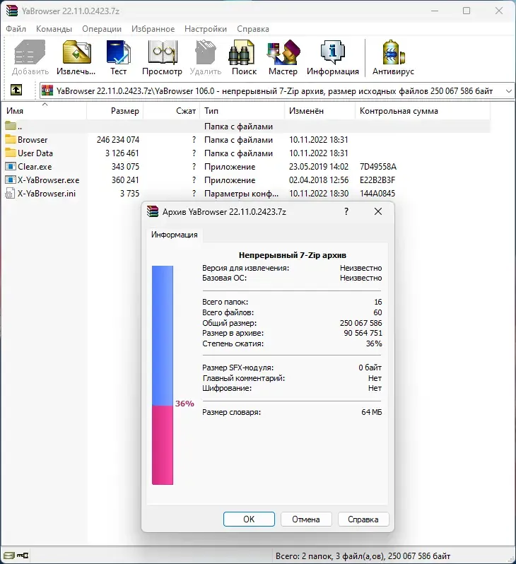Sort by the Изменён column header

click(320, 111)
